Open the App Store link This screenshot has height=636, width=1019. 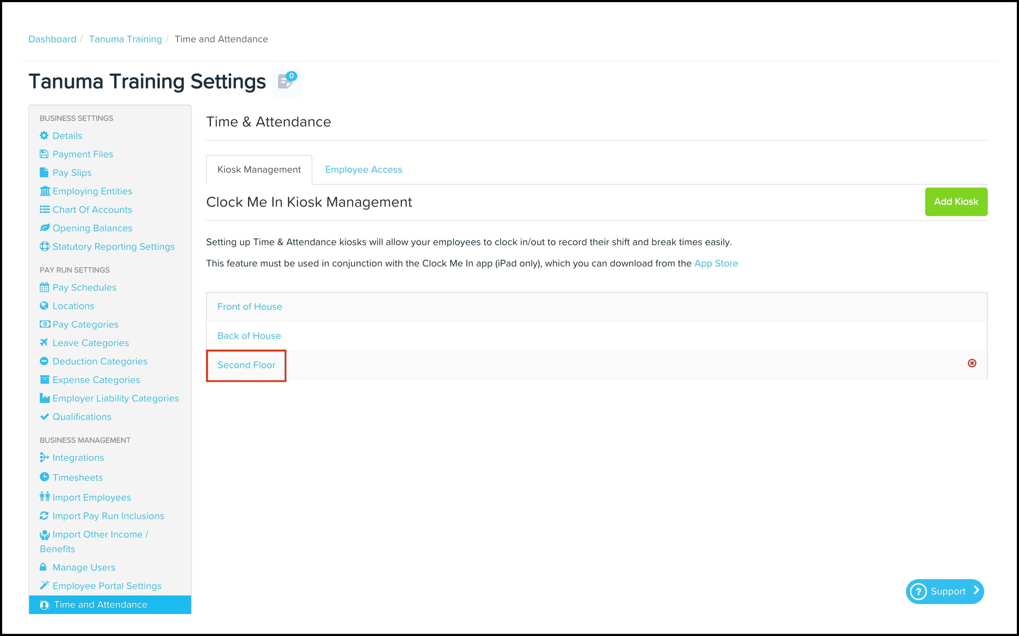tap(716, 263)
